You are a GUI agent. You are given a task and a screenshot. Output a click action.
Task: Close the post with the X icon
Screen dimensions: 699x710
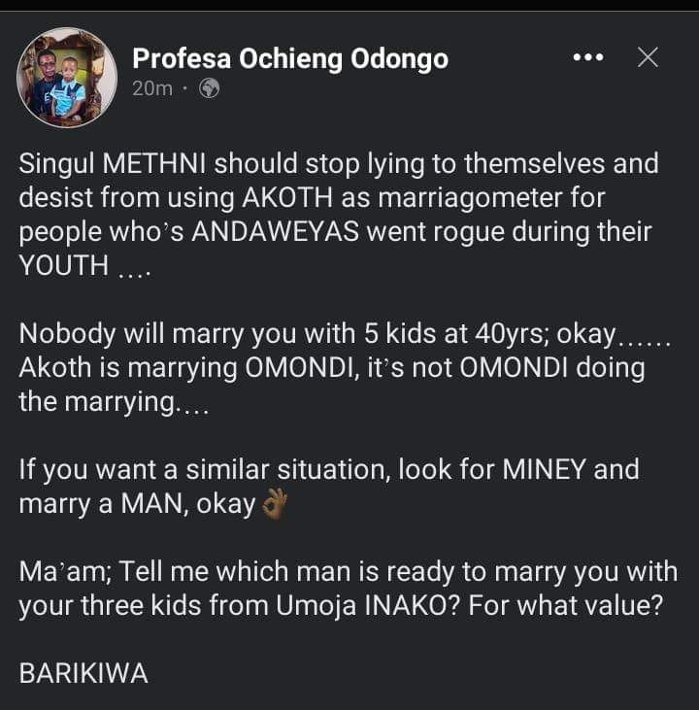(x=648, y=58)
